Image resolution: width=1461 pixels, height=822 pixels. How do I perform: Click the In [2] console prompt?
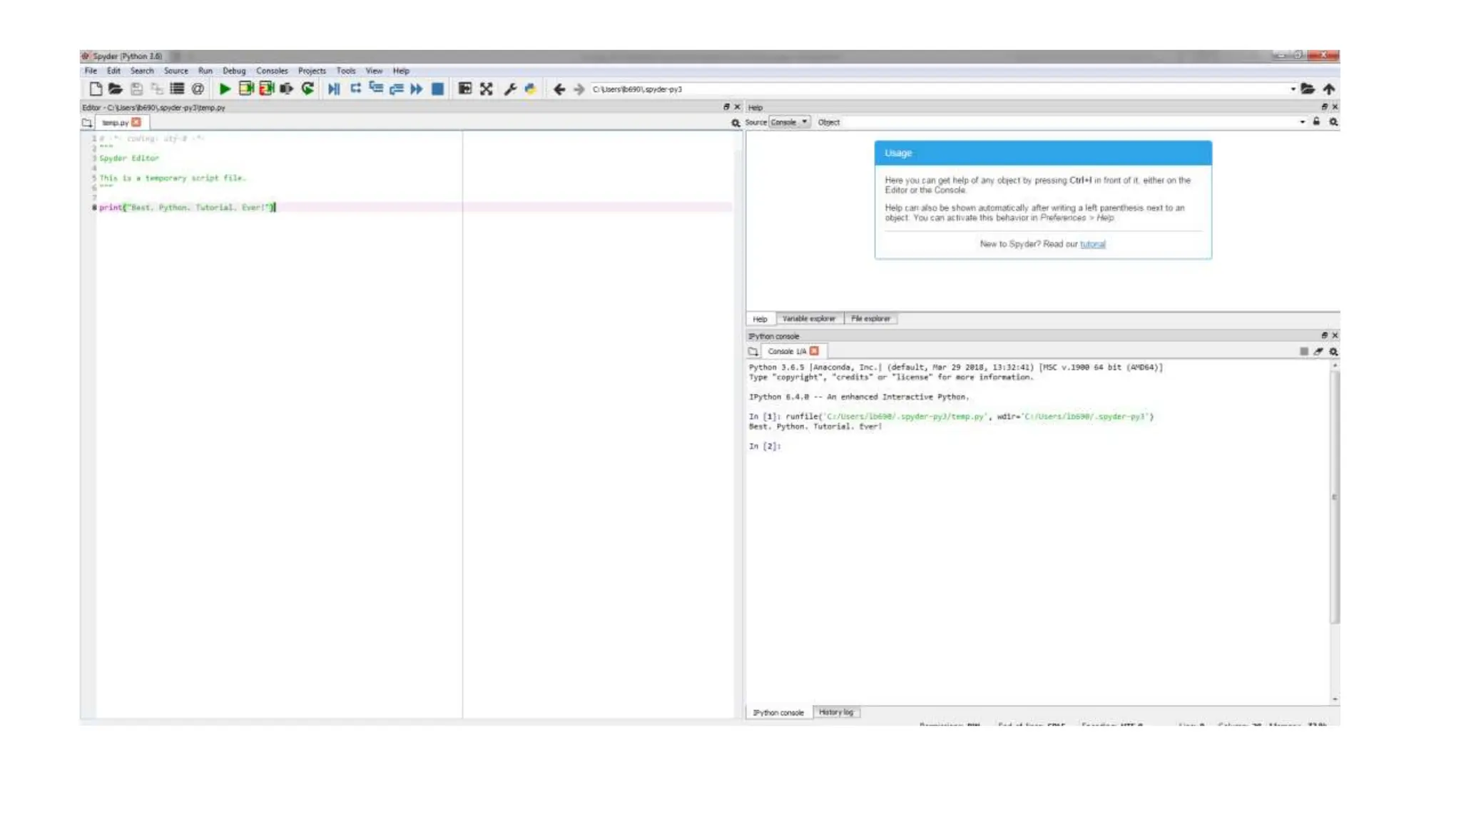tap(765, 446)
